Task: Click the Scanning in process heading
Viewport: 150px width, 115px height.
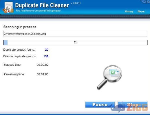Action: pos(20,27)
